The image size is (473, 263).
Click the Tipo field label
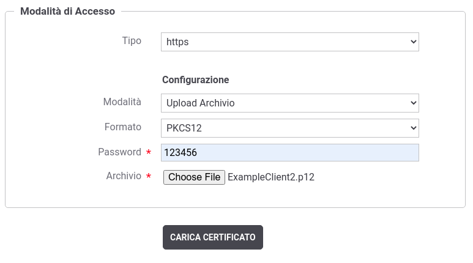pyautogui.click(x=132, y=41)
